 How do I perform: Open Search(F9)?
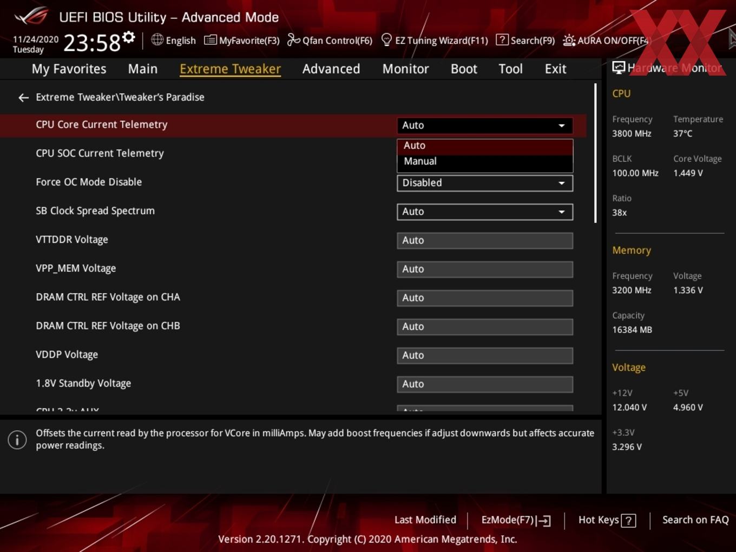[x=525, y=40]
